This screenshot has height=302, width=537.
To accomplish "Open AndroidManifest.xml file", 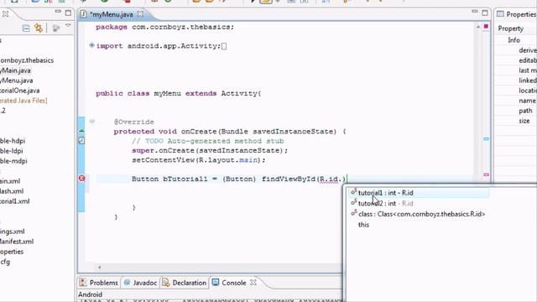I will tap(17, 242).
